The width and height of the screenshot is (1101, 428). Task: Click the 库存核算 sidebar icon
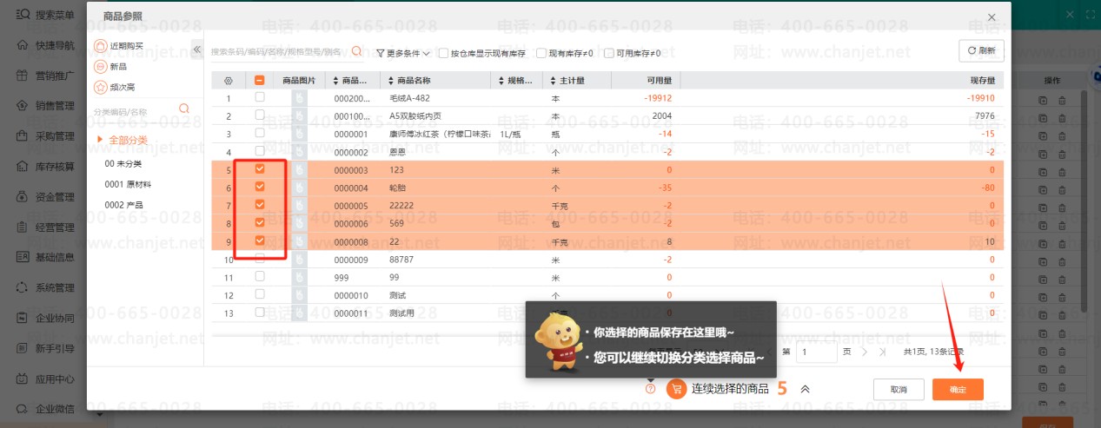click(x=23, y=167)
